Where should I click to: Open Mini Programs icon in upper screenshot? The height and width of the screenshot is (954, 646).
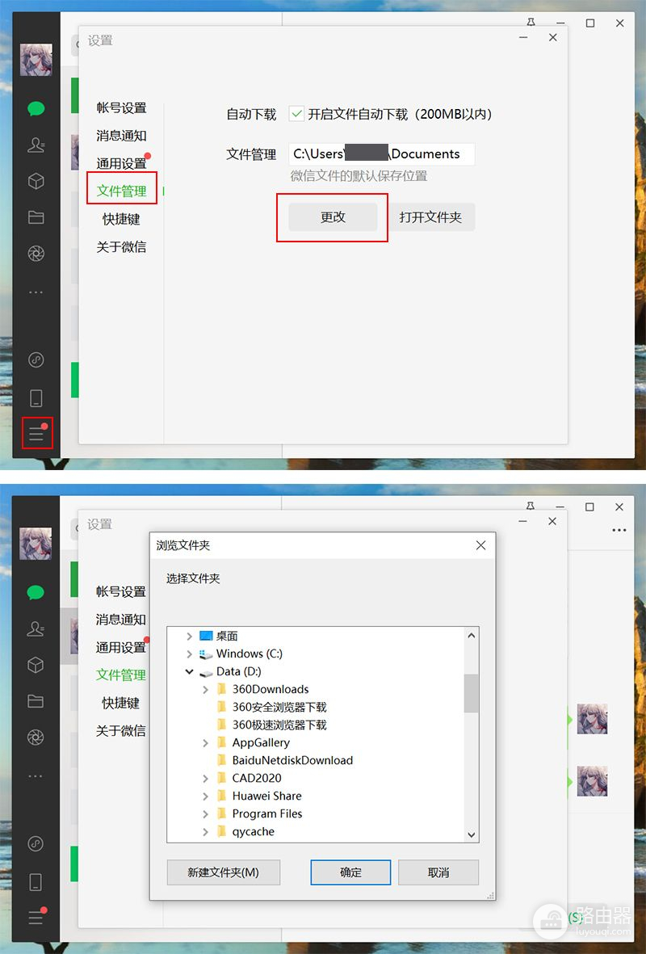(x=36, y=359)
